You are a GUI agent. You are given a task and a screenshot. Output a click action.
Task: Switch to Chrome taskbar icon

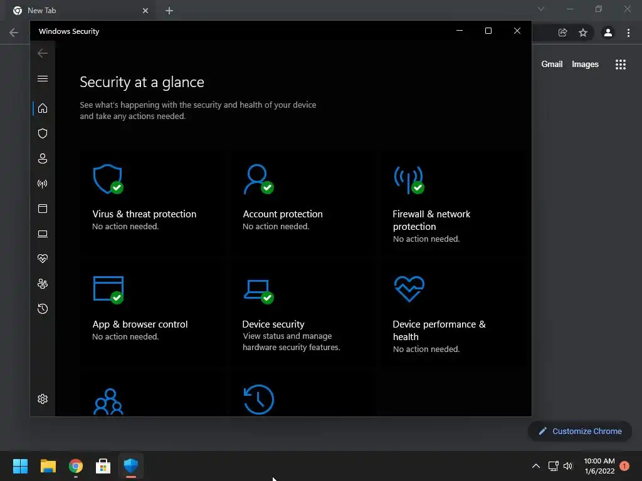76,466
